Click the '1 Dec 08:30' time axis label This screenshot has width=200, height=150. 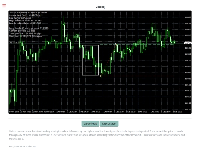(x=107, y=111)
